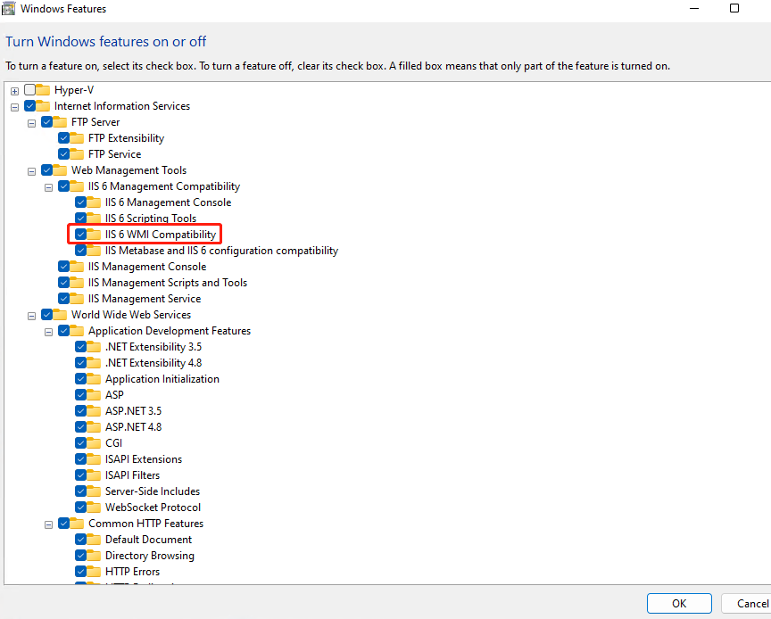Minimize the Windows Features window
Viewport: 771px width, 619px height.
694,8
